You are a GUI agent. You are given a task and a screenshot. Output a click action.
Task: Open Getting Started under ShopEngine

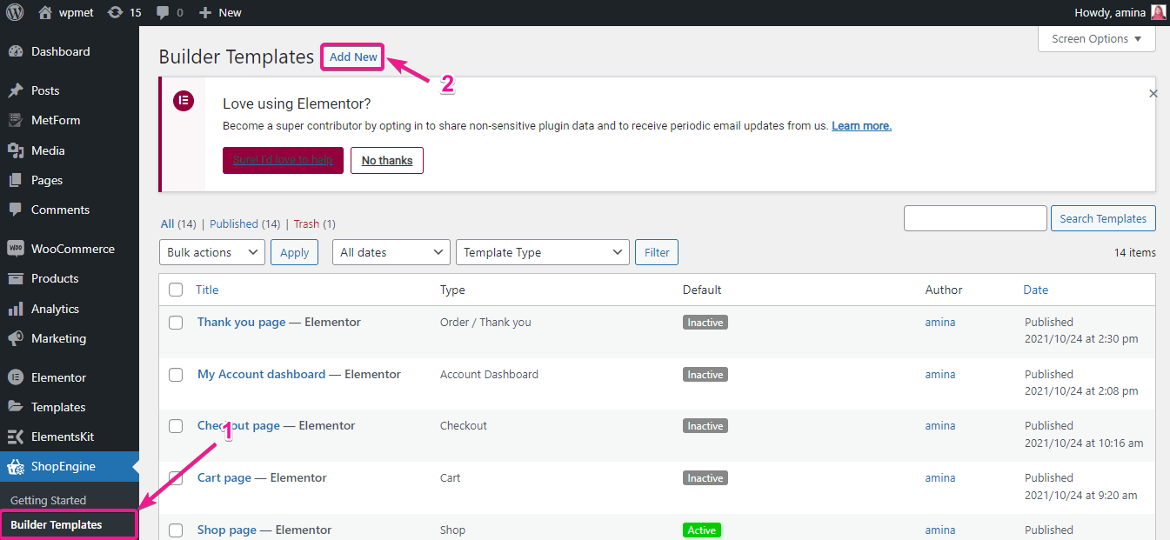[x=49, y=500]
